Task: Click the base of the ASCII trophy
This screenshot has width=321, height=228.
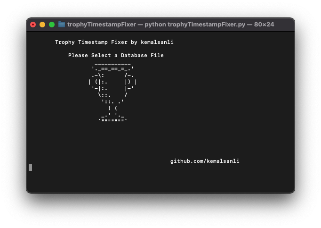Action: 112,118
